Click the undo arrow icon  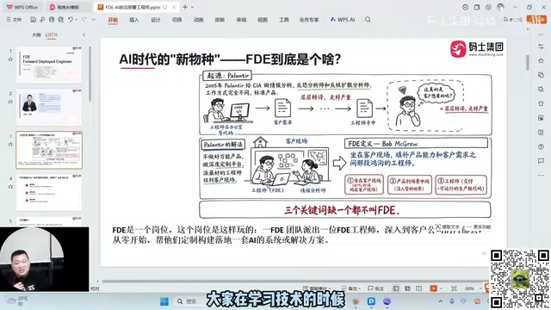pos(71,20)
